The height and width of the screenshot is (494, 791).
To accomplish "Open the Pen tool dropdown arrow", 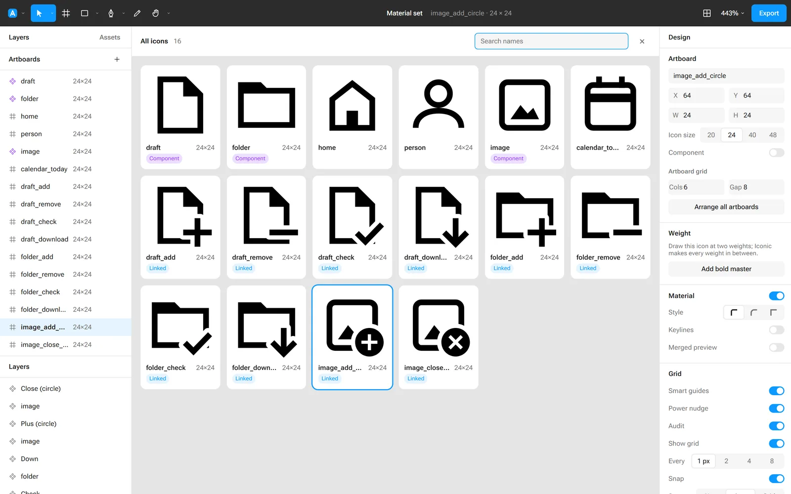I will [123, 13].
